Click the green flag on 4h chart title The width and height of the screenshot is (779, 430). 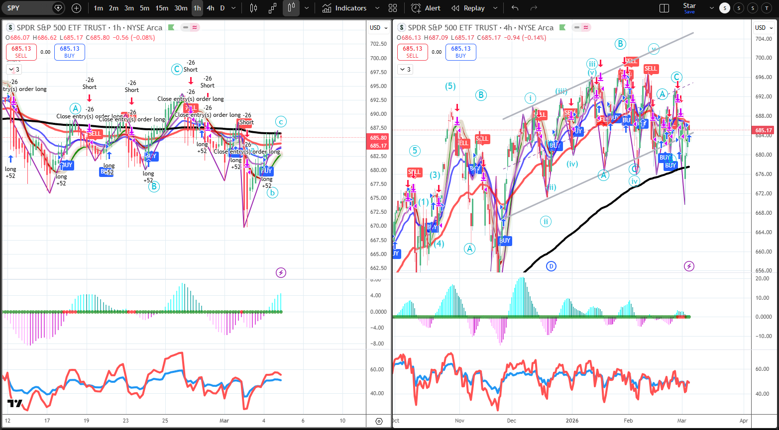click(563, 28)
